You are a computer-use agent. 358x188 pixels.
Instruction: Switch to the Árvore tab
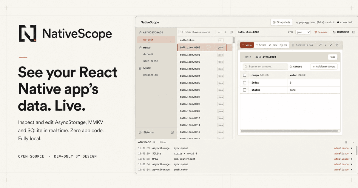261,45
